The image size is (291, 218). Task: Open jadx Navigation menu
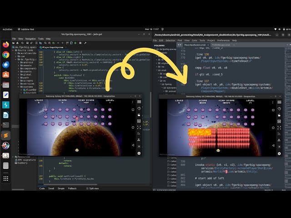30,39
